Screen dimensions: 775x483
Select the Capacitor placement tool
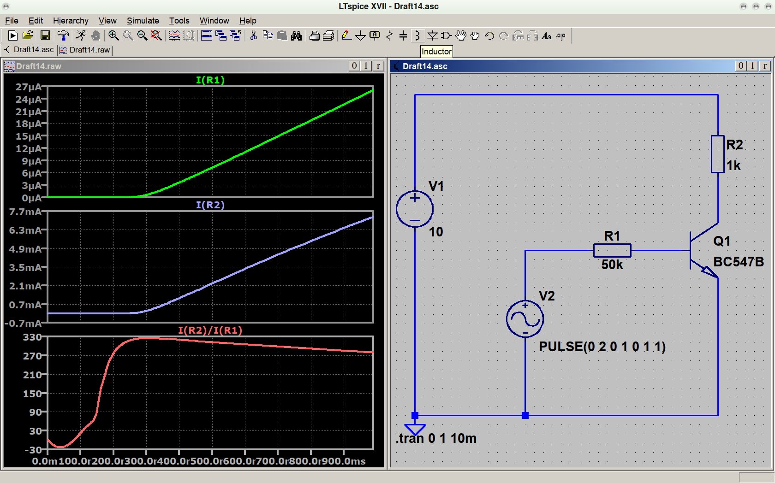pos(403,35)
